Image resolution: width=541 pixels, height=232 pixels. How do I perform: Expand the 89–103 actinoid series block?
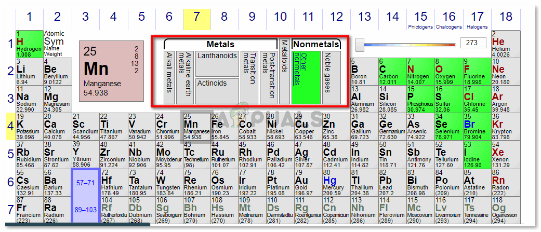85,209
